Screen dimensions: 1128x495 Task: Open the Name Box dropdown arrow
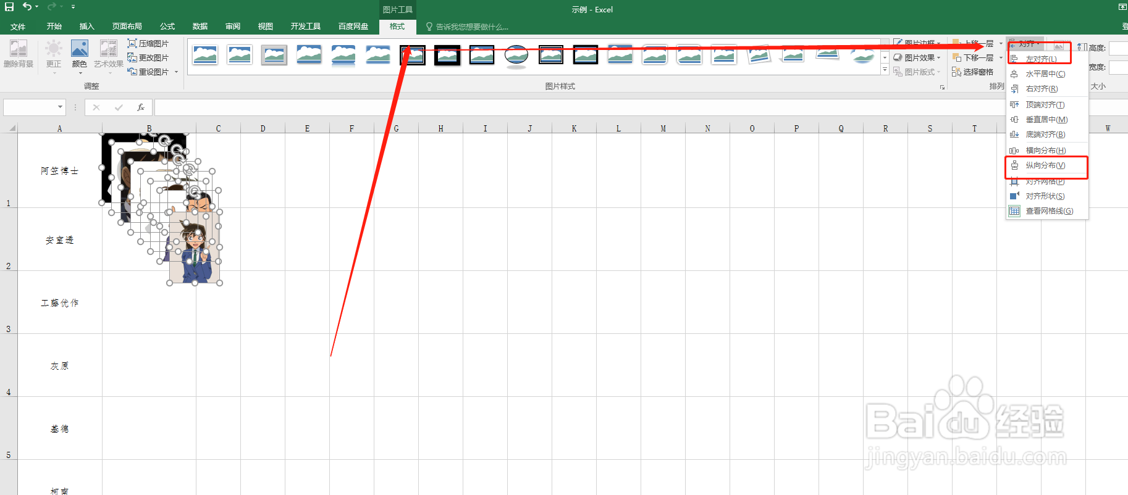(60, 107)
